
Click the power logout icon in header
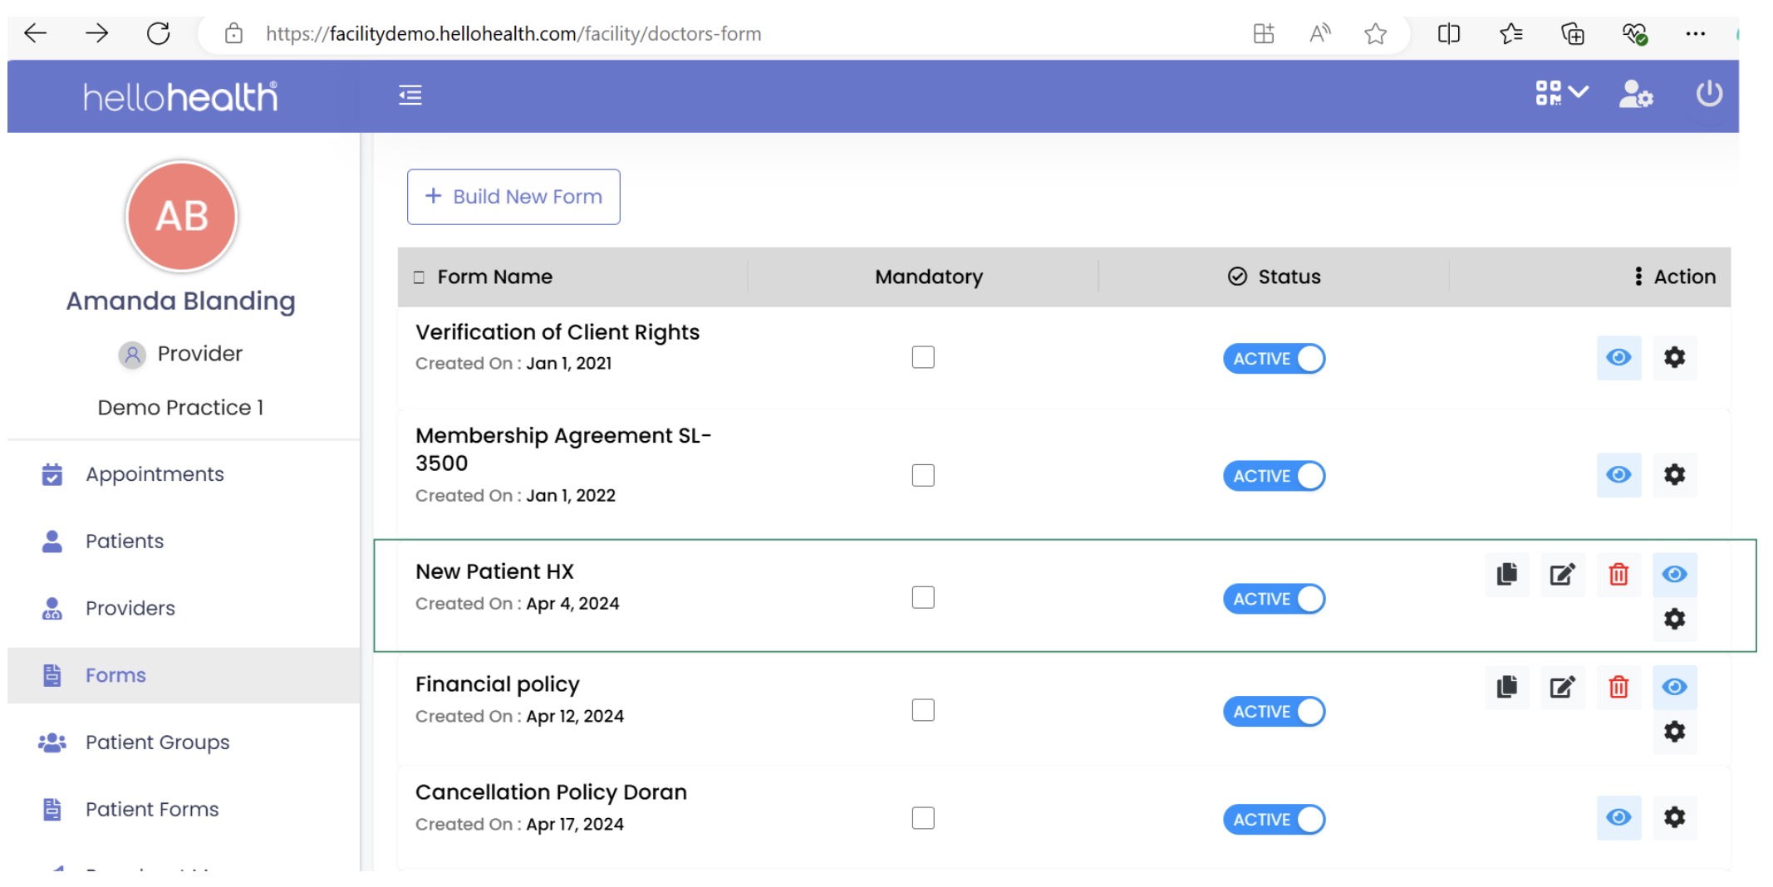(1708, 94)
